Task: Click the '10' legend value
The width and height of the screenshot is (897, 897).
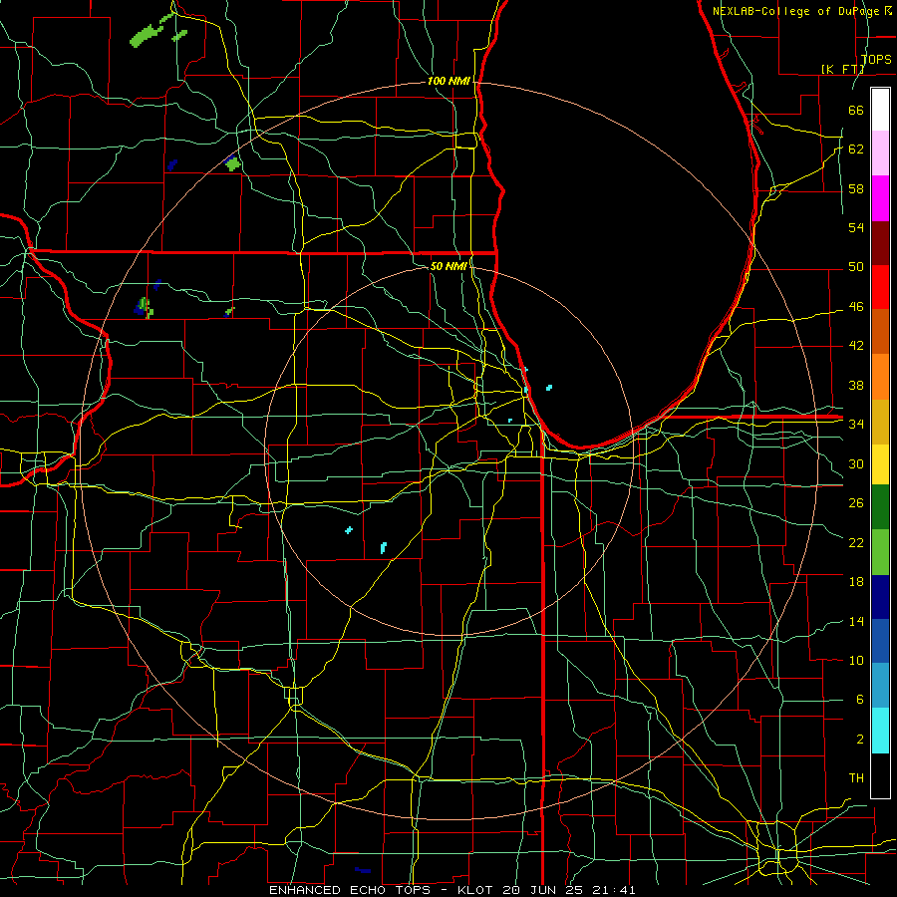Action: tap(856, 660)
